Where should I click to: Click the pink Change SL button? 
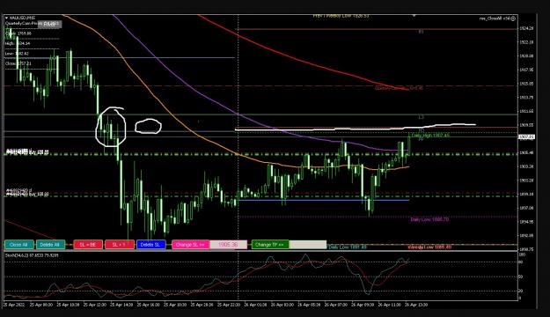pyautogui.click(x=190, y=244)
